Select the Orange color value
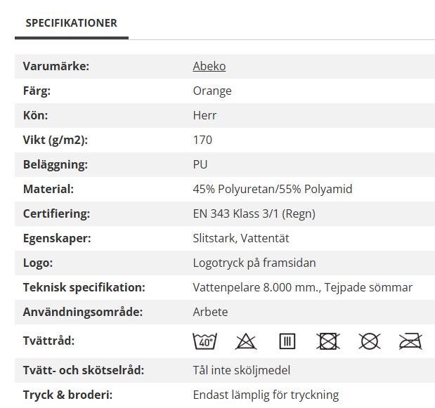 pyautogui.click(x=212, y=91)
